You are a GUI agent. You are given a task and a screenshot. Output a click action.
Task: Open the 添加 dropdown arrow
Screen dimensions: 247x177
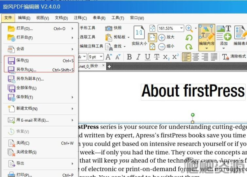224,48
